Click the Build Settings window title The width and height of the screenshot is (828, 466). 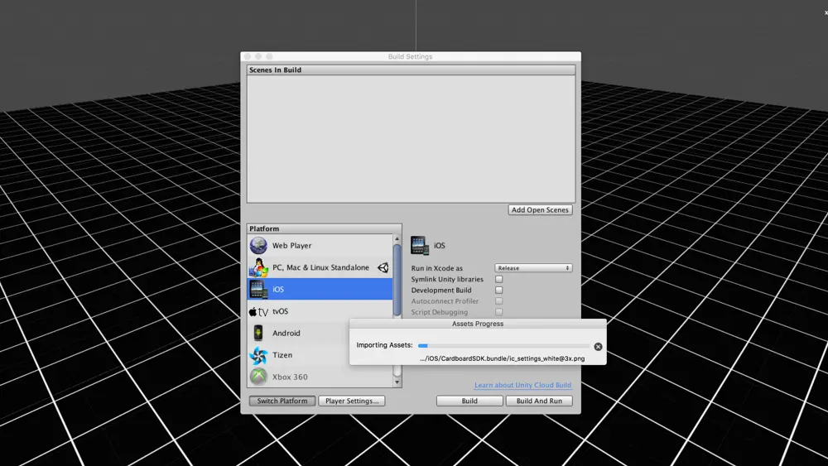click(411, 56)
